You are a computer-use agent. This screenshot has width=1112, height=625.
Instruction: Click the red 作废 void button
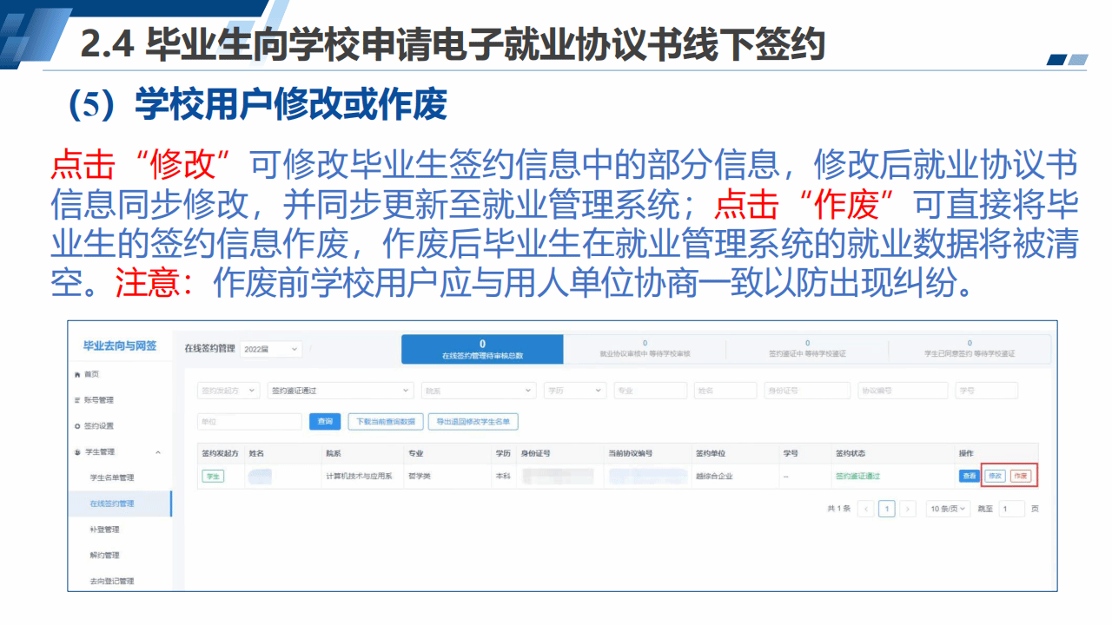(x=1021, y=476)
